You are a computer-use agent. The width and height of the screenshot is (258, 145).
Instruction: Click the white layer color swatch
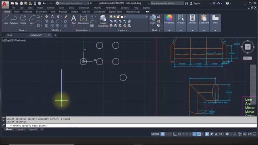[122, 17]
